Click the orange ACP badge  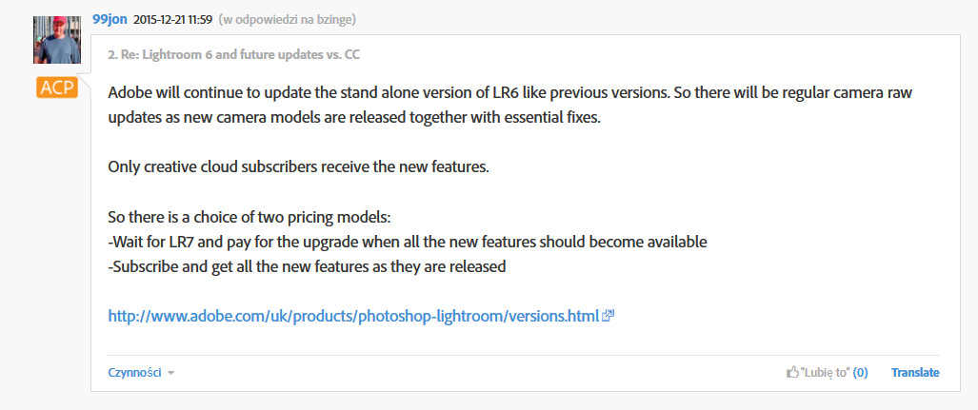(56, 88)
